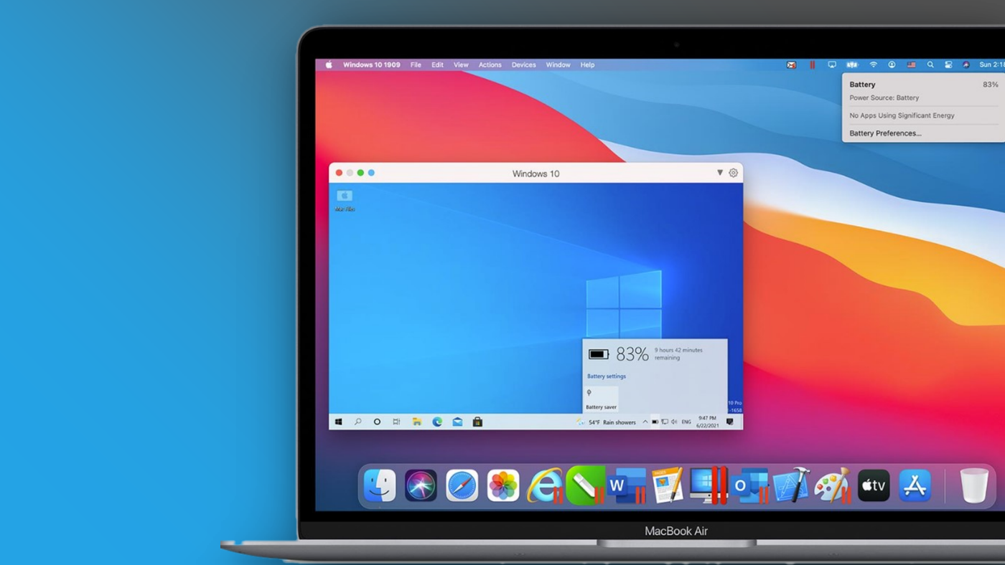Launch Microsoft Outlook from the Dock

coord(749,485)
